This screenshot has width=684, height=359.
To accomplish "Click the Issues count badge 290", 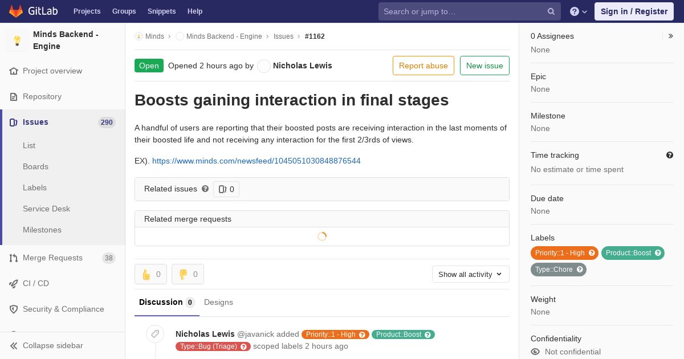I will click(107, 123).
